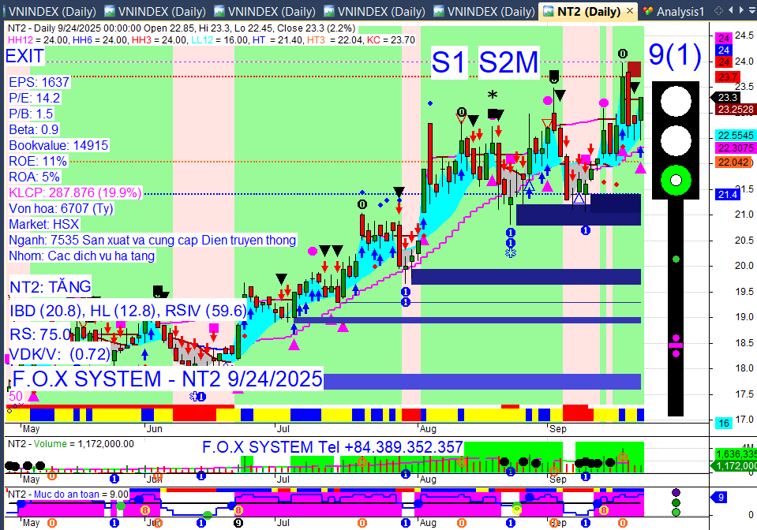Click the small green dot on the light pole
Image resolution: width=757 pixels, height=530 pixels.
pos(676,259)
